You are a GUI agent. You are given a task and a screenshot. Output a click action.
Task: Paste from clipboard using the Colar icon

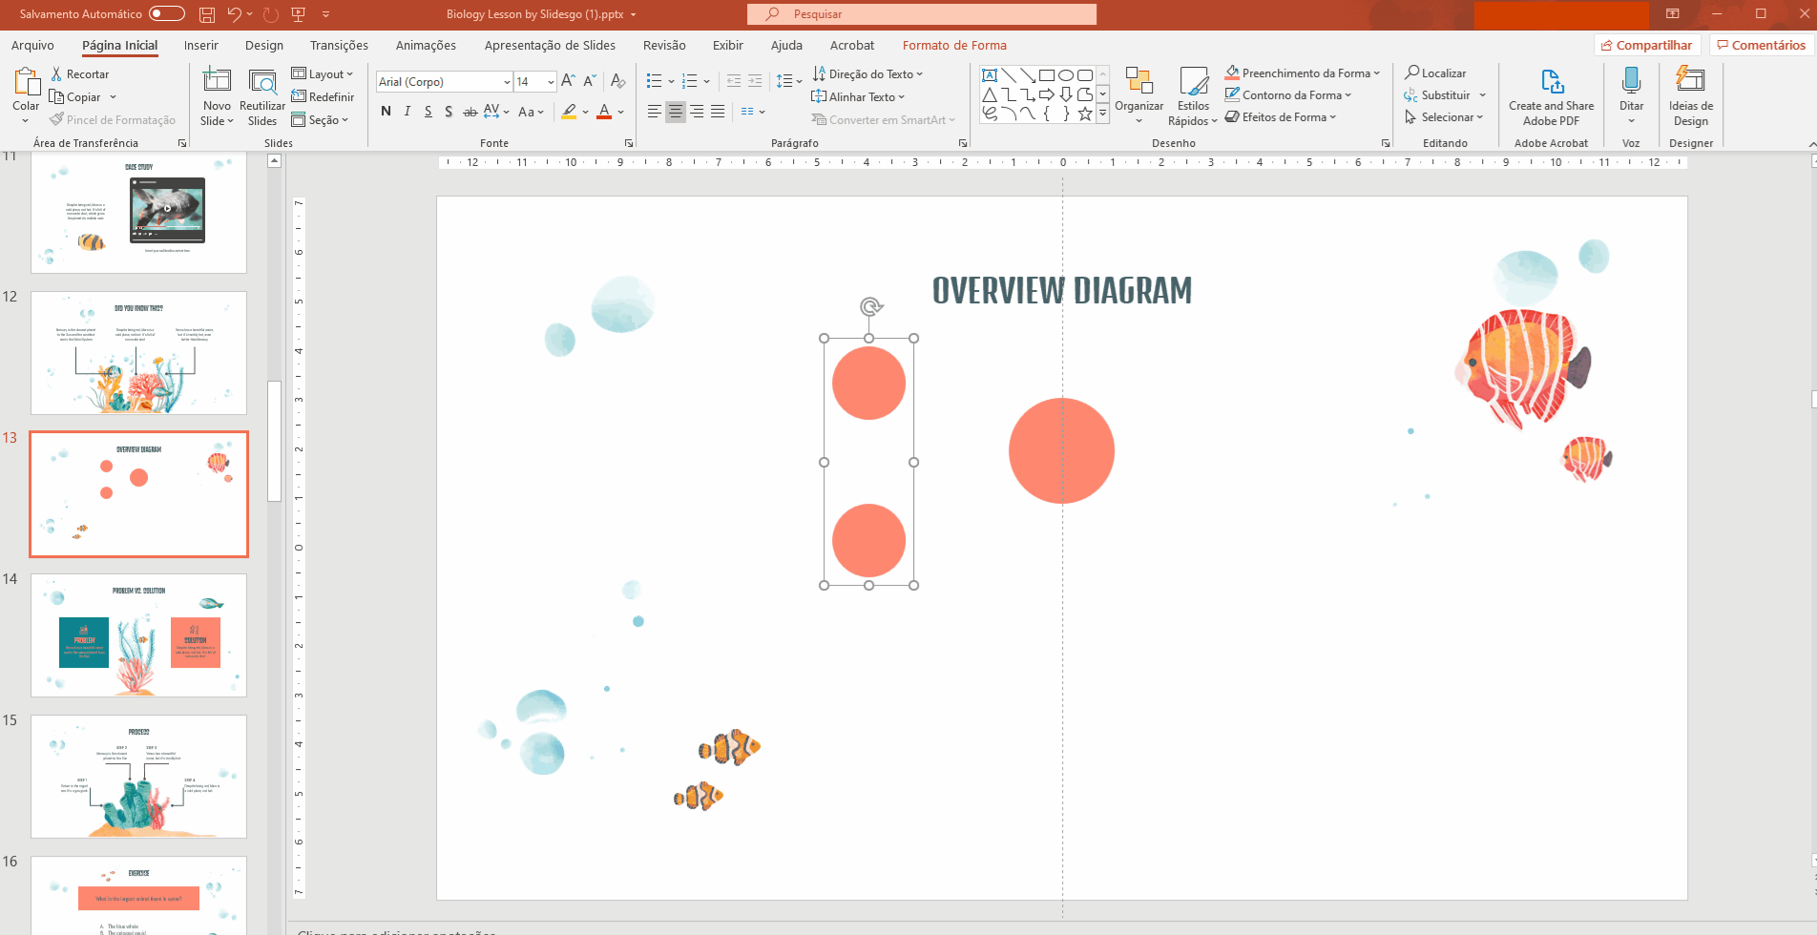coord(26,83)
